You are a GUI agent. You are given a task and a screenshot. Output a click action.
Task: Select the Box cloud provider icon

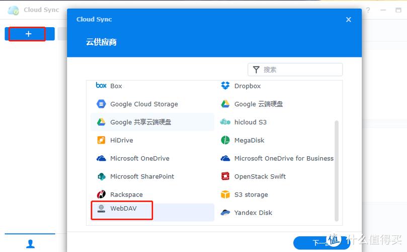(x=101, y=86)
